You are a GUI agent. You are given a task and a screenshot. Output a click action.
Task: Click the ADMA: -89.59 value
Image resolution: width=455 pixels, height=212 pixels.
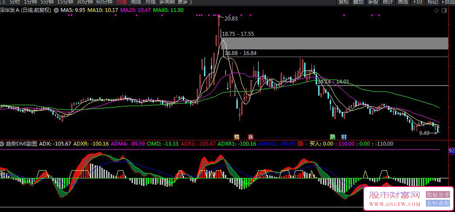point(128,144)
